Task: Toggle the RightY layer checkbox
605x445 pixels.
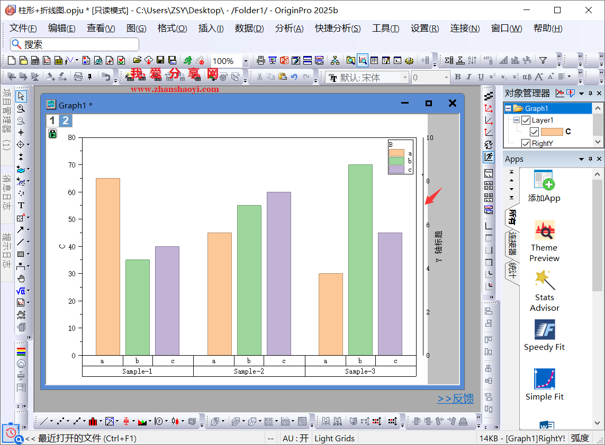Action: (526, 143)
